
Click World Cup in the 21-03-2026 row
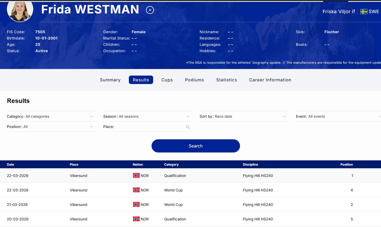(173, 205)
